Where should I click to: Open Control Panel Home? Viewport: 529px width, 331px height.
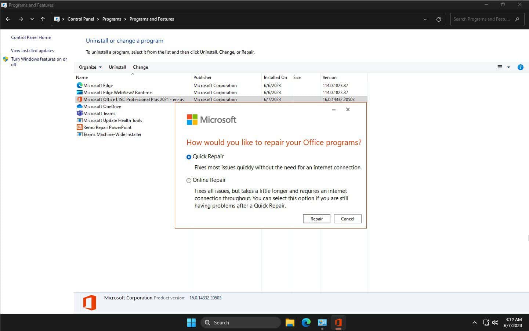point(31,37)
